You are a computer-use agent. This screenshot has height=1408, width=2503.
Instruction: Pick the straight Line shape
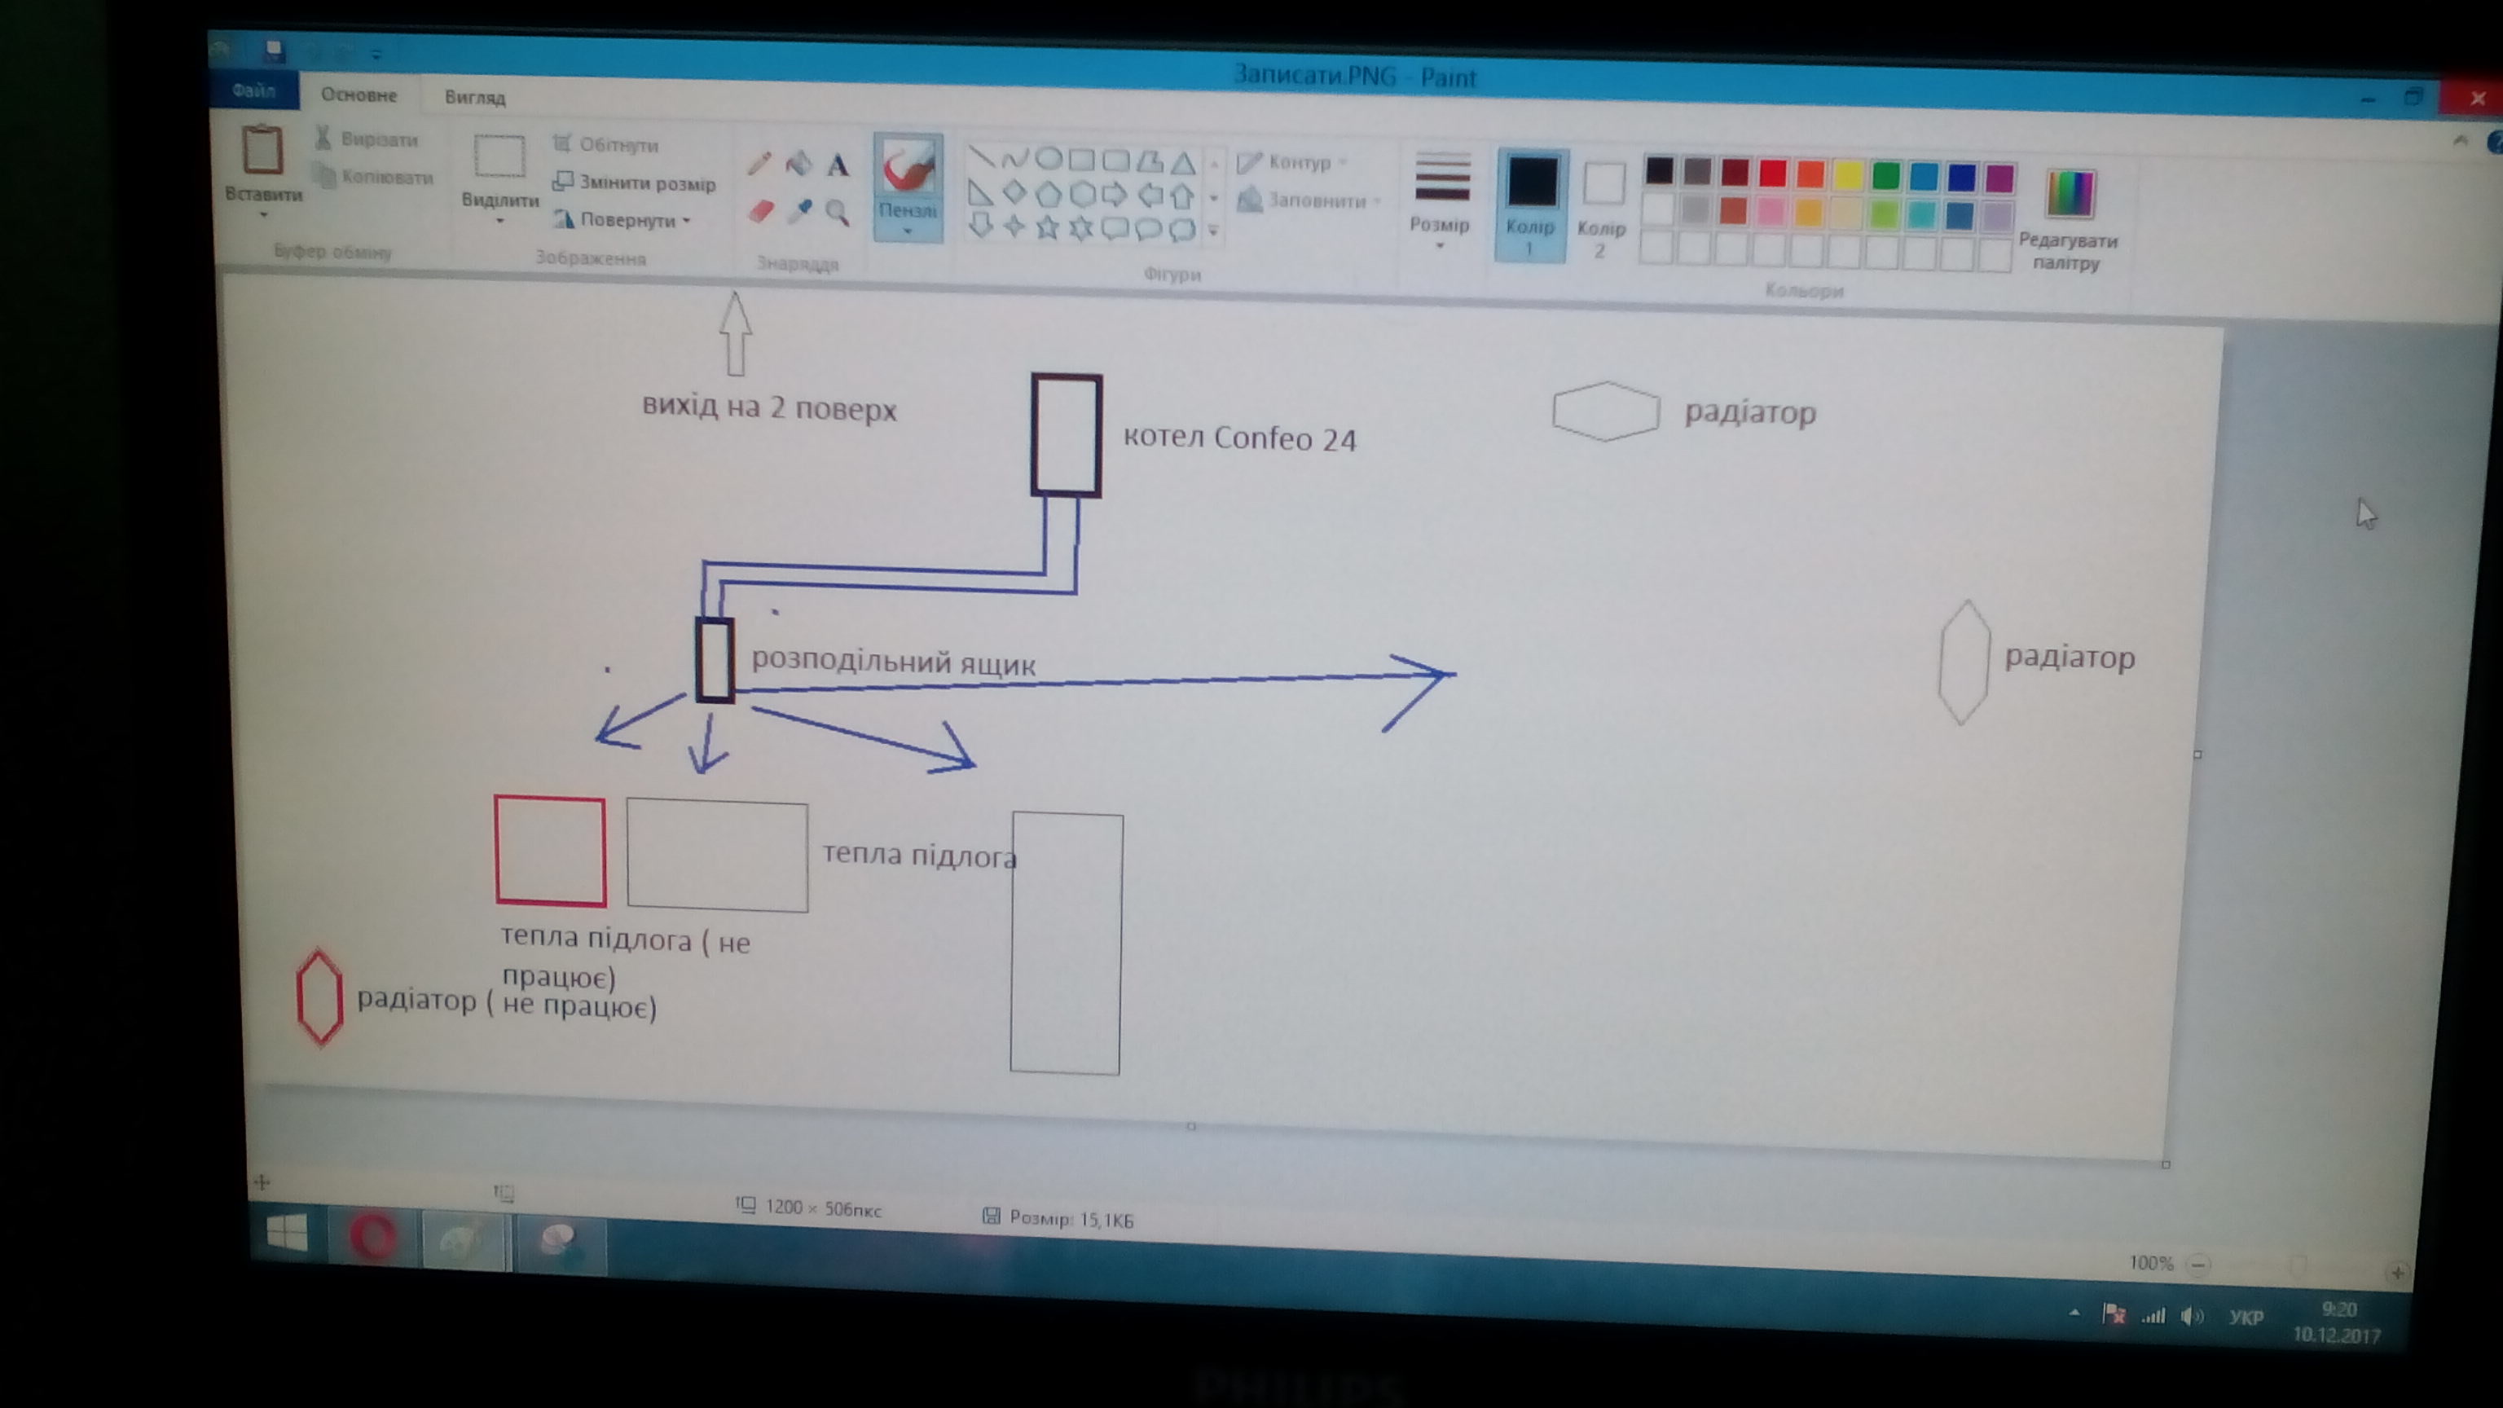tap(981, 156)
